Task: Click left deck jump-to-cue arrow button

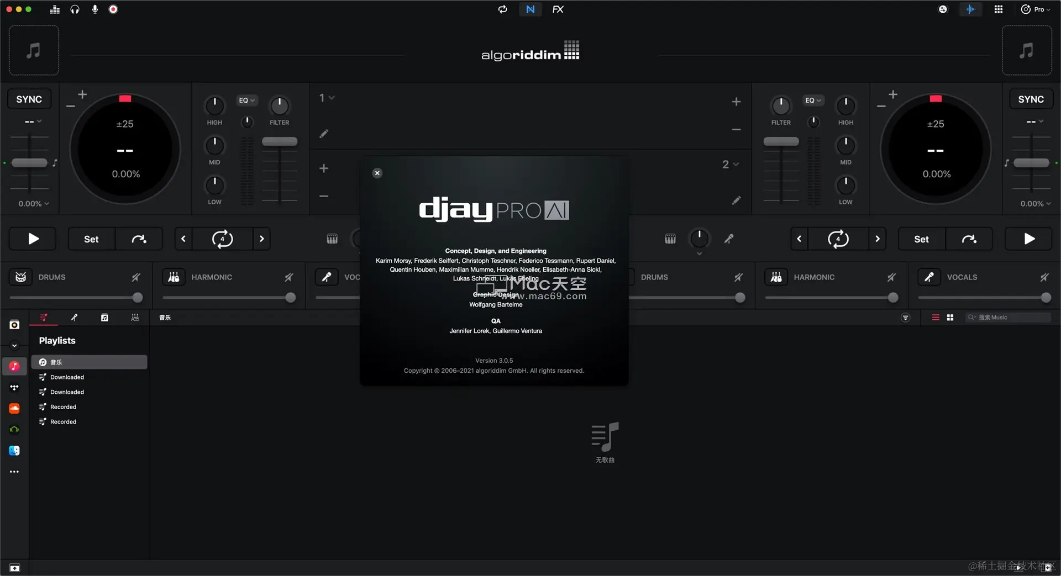Action: pos(139,239)
